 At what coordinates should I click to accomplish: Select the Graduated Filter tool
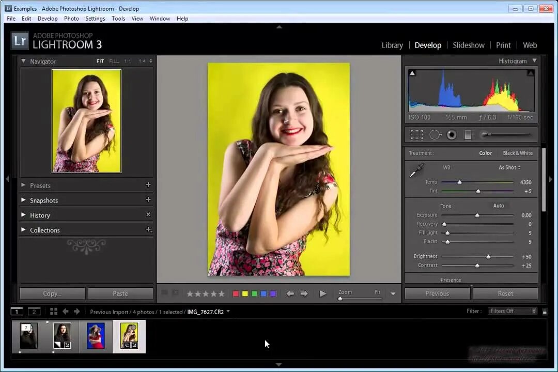click(468, 134)
